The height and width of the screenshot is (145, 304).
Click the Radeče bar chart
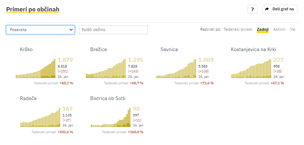coord(40,117)
